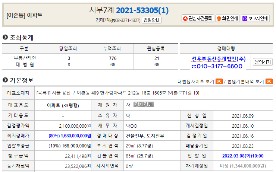Image resolution: width=276 pixels, height=172 pixels.
Task: Select minimum bid price 1,680,000,000원
Action: point(76,136)
